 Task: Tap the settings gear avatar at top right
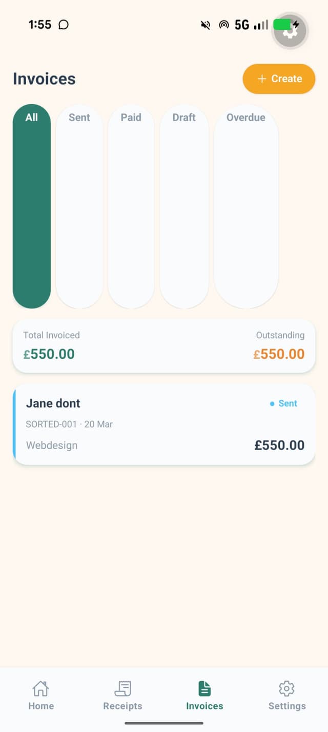coord(290,31)
